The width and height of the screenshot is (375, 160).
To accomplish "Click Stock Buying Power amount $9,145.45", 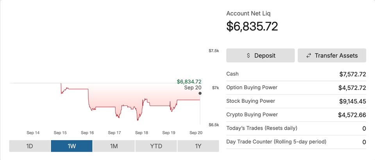I will pos(352,101).
